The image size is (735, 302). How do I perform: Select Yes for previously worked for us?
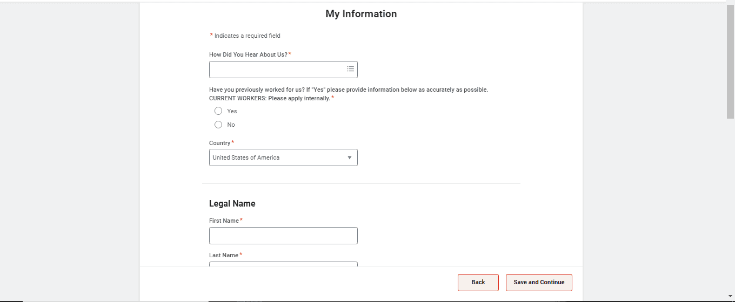pyautogui.click(x=218, y=111)
